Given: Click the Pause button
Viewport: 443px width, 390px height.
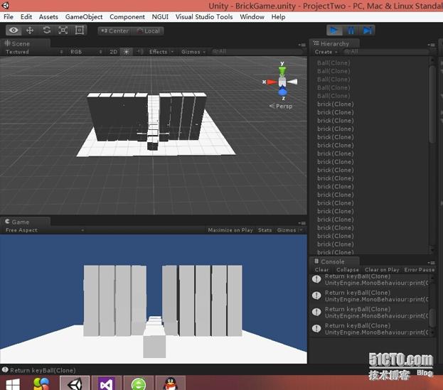Looking at the screenshot, I should [x=351, y=31].
